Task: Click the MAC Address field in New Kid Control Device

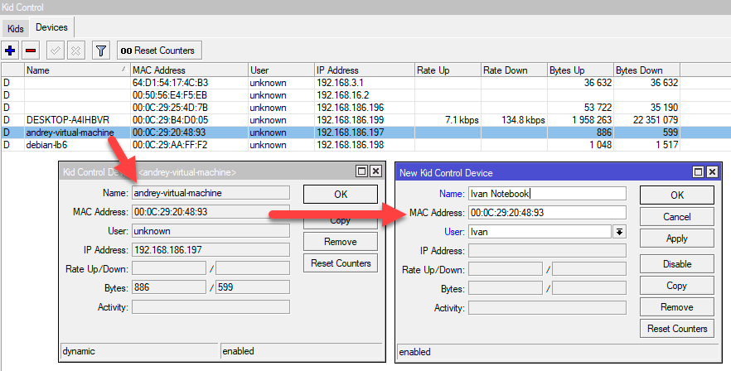Action: [x=546, y=213]
